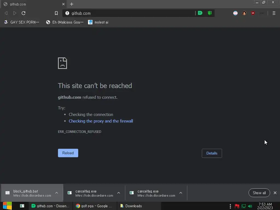The height and width of the screenshot is (210, 280).
Task: Switch to the github.com Dissenter taskbar item
Action: click(51, 206)
